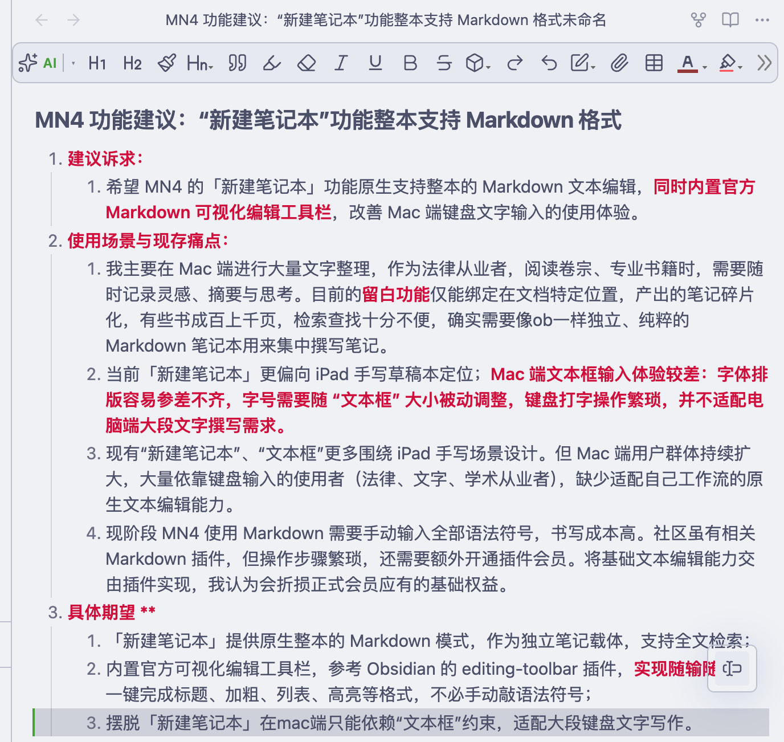Open the cube block dropdown
This screenshot has height=742, width=784.
(x=478, y=63)
